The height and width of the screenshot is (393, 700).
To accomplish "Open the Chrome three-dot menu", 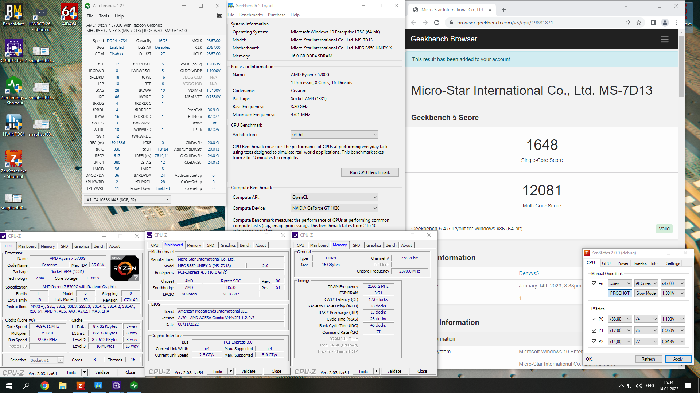I will (677, 23).
